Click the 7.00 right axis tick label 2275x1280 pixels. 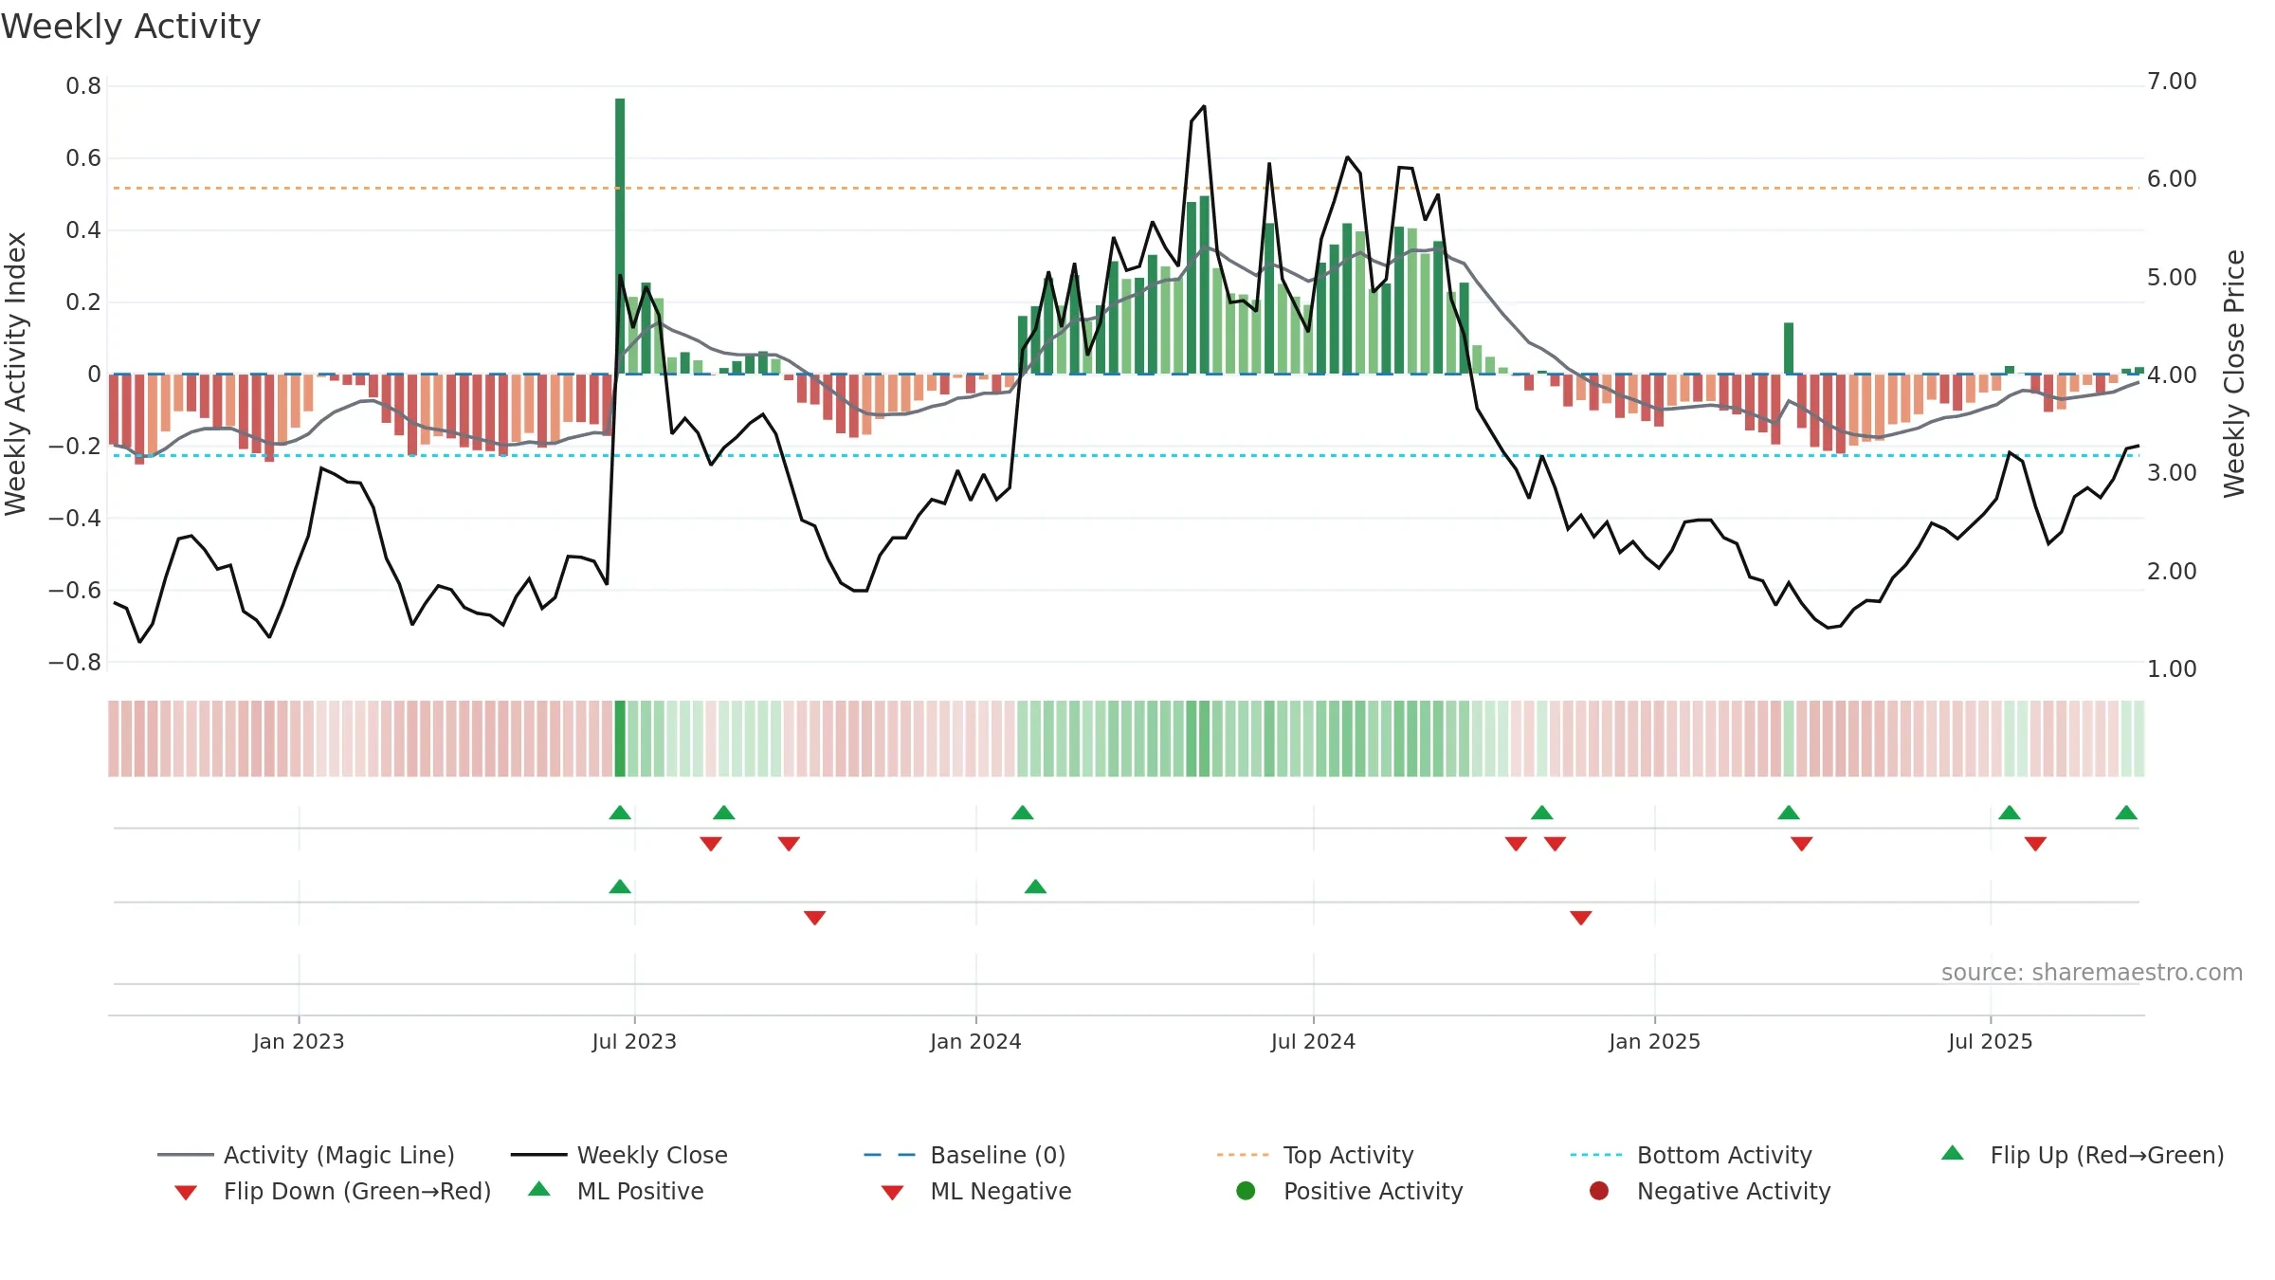click(2172, 82)
